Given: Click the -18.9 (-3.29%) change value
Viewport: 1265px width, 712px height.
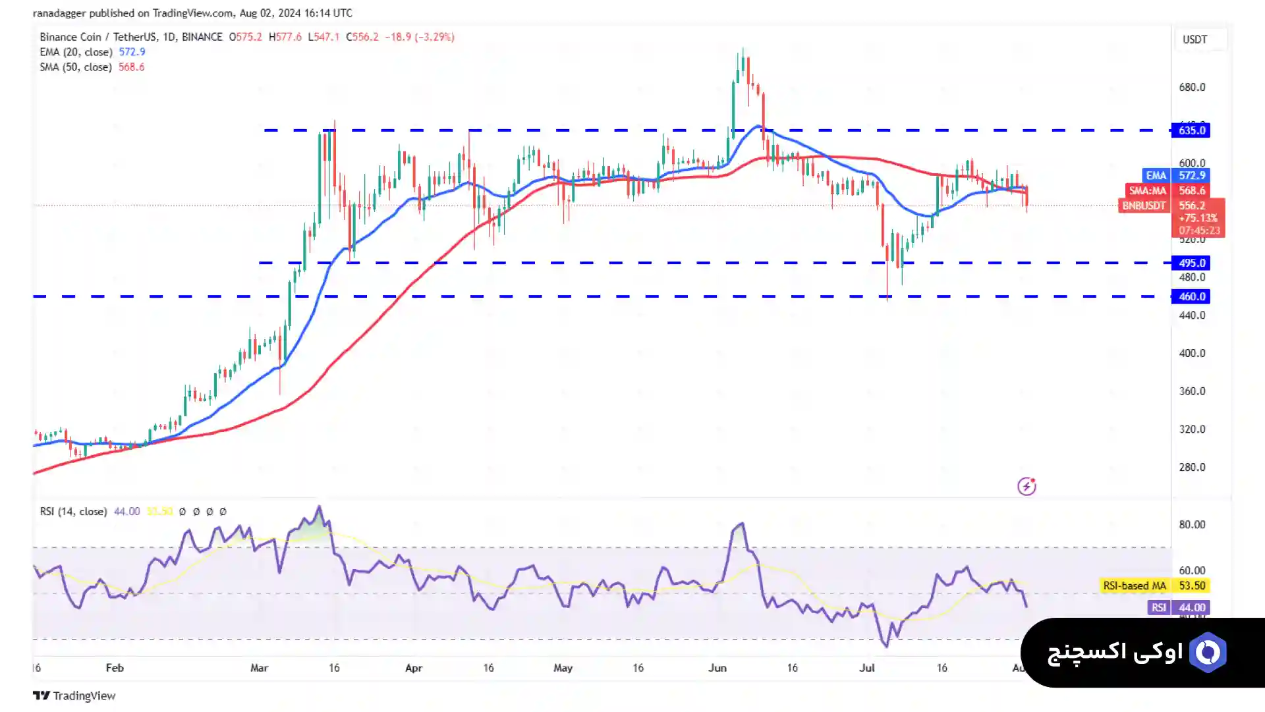Looking at the screenshot, I should coord(420,37).
